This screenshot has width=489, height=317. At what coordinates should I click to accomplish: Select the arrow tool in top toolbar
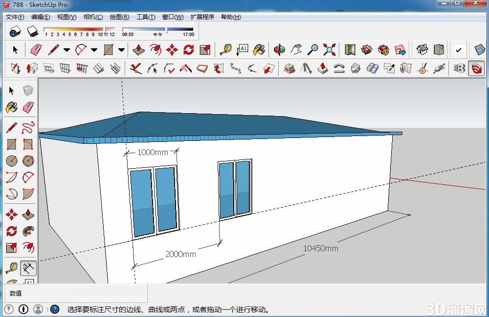pos(15,50)
